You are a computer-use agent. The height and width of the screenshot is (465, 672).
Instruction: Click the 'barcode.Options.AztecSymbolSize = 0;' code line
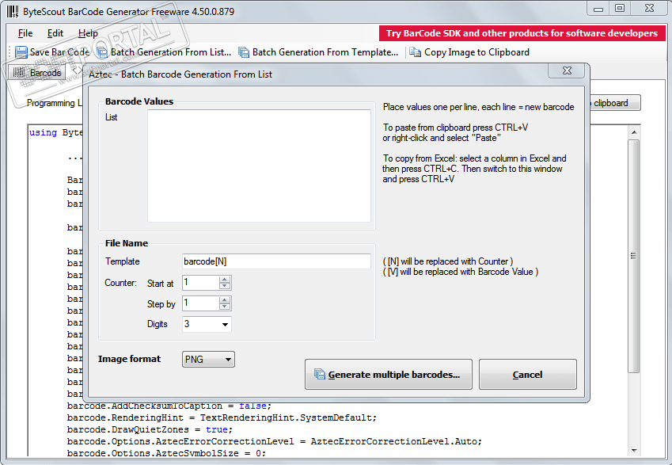click(x=166, y=453)
